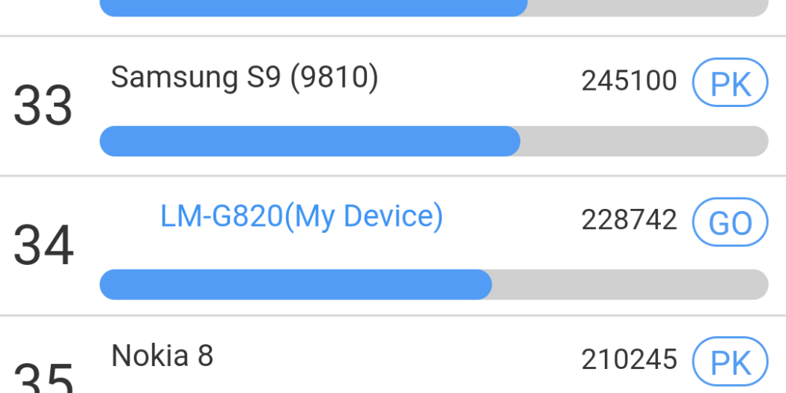Click the divider between Samsung S9 and LM-G820 rows
Screen dimensions: 786x393
pyautogui.click(x=393, y=176)
